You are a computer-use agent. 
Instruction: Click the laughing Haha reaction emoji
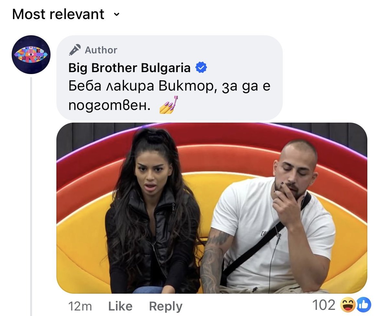click(x=348, y=305)
